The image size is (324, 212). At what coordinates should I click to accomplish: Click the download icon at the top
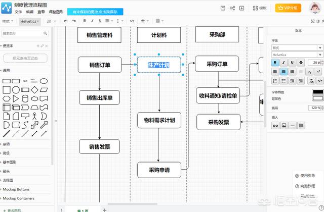click(241, 8)
